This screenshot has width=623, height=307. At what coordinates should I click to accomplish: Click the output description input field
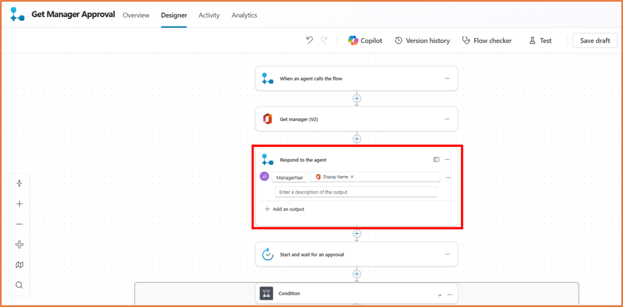(x=355, y=192)
